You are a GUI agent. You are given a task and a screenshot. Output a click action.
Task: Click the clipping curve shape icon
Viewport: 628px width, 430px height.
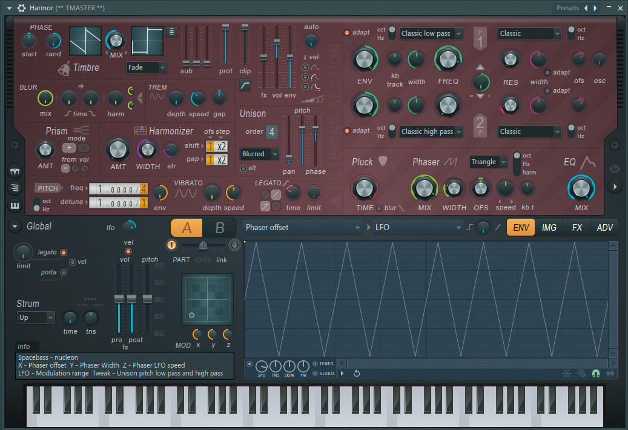click(x=245, y=85)
